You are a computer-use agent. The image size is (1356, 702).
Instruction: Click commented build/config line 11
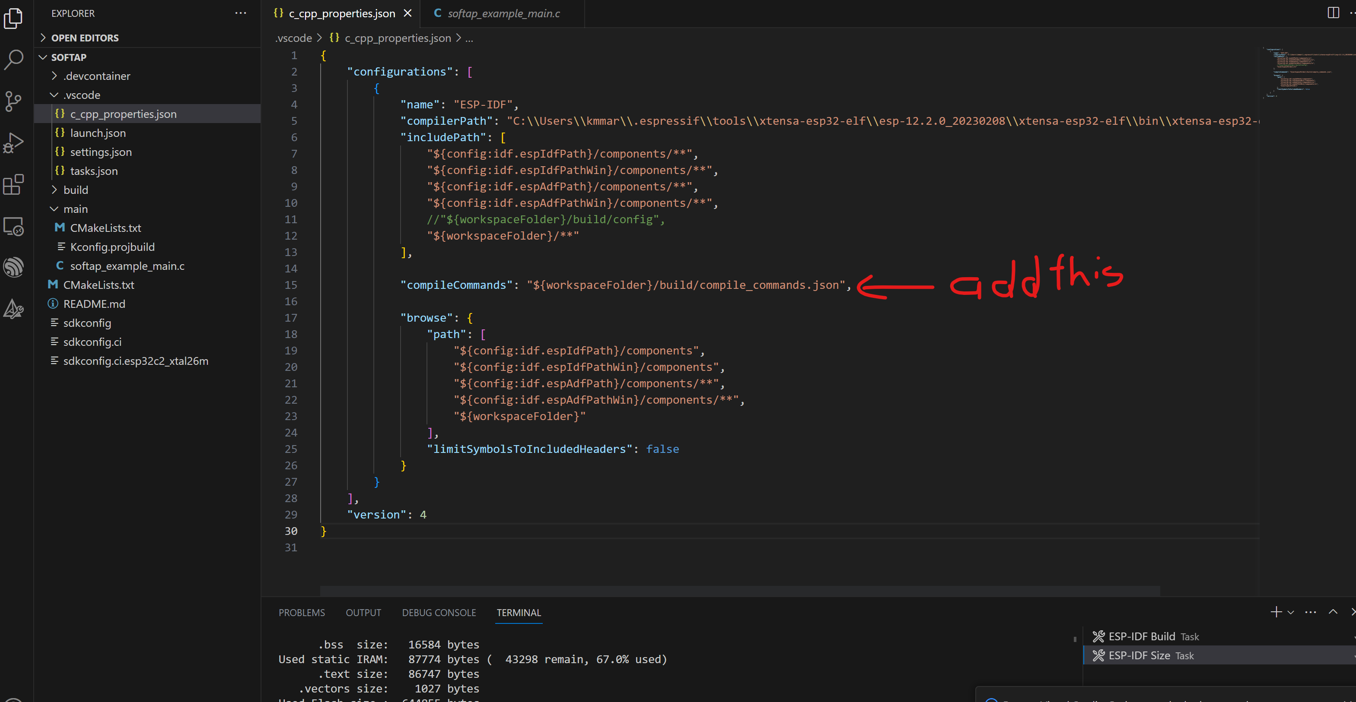(x=545, y=219)
